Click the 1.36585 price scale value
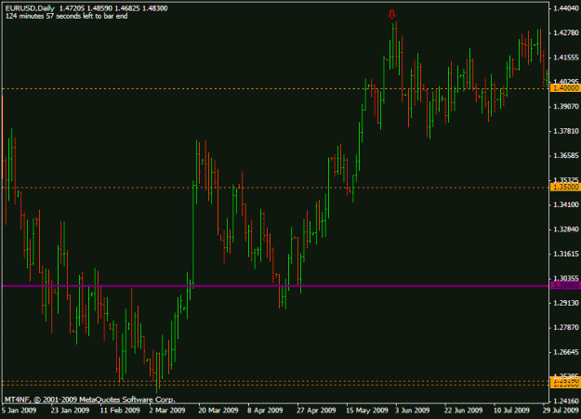 coord(565,155)
